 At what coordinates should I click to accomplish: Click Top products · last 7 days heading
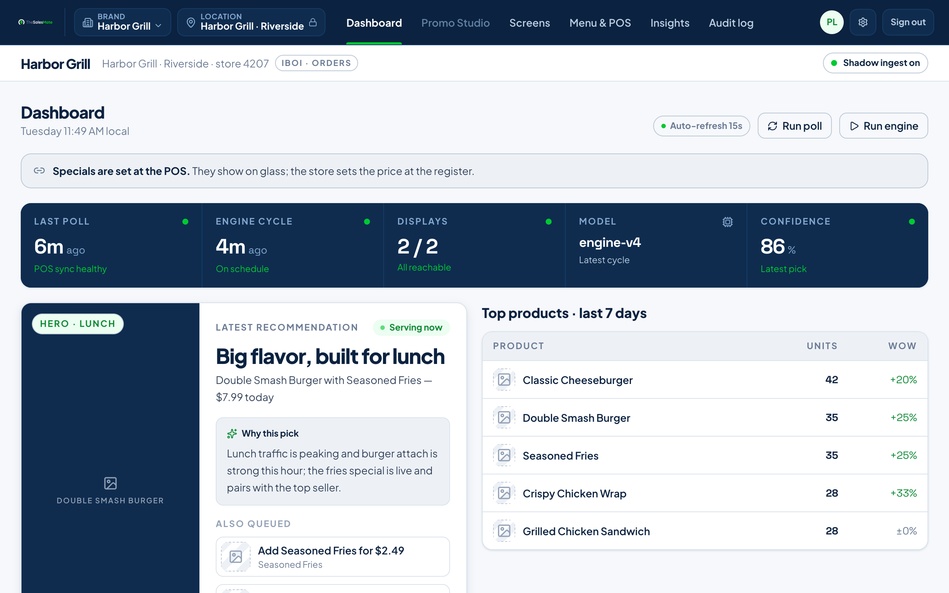coord(564,313)
